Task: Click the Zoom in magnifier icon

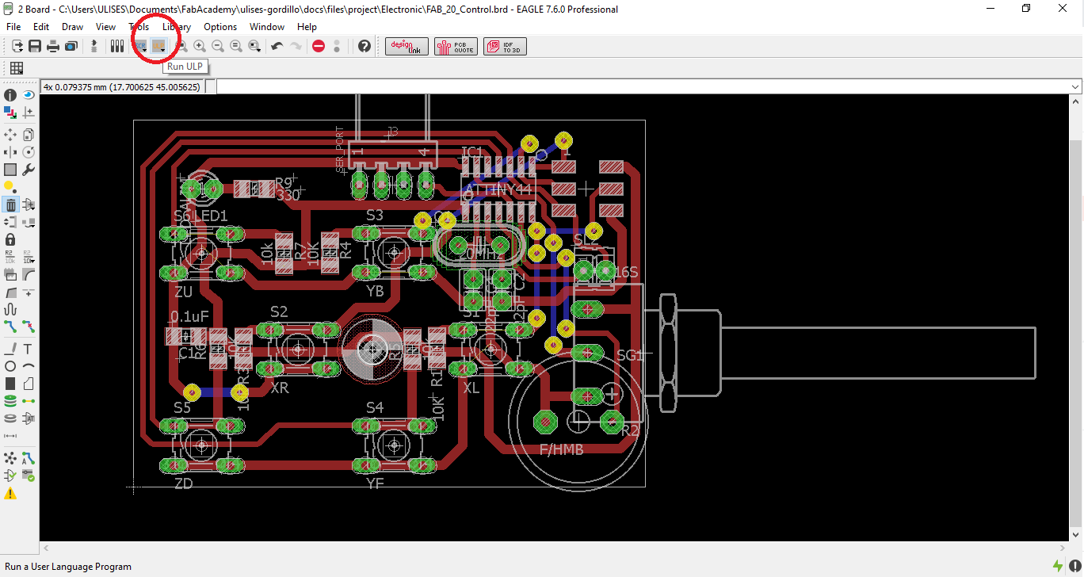Action: click(x=200, y=46)
